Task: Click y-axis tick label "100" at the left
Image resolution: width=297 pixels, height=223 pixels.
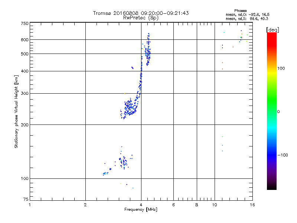Action: point(25,178)
